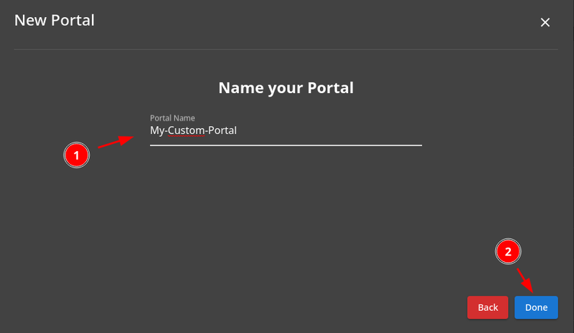Viewport: 574px width, 333px height.
Task: Click the word "Name" in the center heading
Action: [x=237, y=88]
